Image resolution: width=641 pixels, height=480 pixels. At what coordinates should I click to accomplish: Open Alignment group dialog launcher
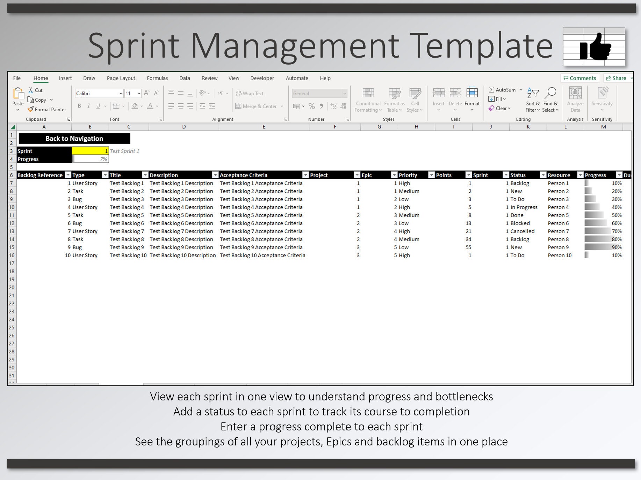tap(286, 119)
